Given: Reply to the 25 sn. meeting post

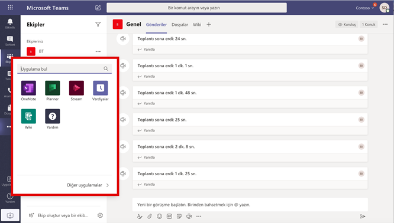Looking at the screenshot, I should [146, 130].
